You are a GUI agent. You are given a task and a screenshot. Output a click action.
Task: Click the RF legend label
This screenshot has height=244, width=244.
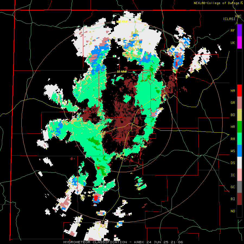click(233, 30)
